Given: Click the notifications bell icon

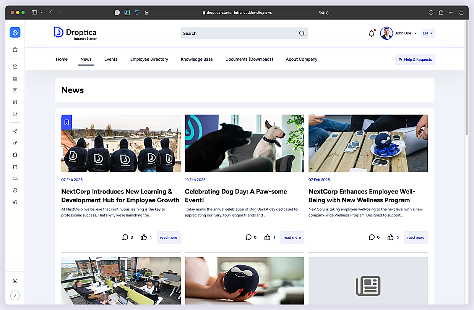Looking at the screenshot, I should (x=372, y=33).
